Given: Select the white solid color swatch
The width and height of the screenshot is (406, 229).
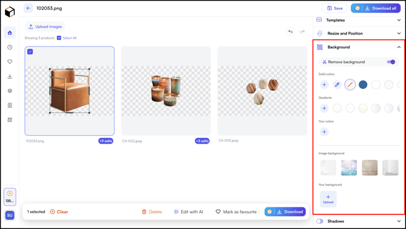Looking at the screenshot, I should pos(376,85).
